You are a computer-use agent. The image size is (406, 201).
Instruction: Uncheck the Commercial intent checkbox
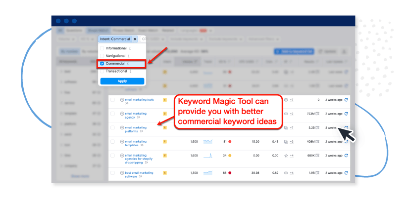102,64
